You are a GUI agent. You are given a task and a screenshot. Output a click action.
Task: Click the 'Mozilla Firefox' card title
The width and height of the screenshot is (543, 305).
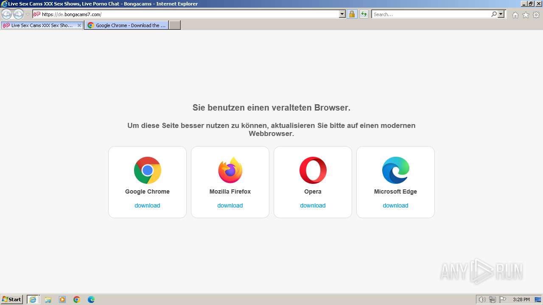(230, 191)
